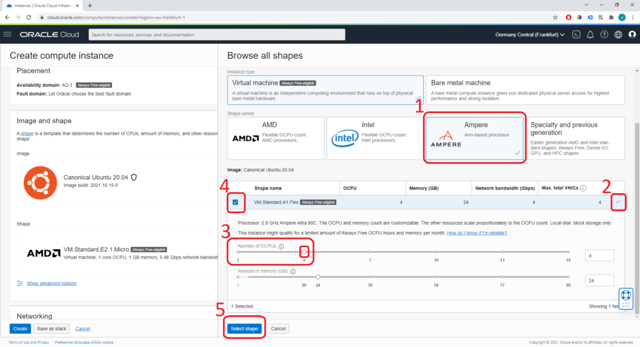This screenshot has height=347, width=640.
Task: Open the Germany Central (Frankfurt) region dropdown
Action: tap(530, 35)
